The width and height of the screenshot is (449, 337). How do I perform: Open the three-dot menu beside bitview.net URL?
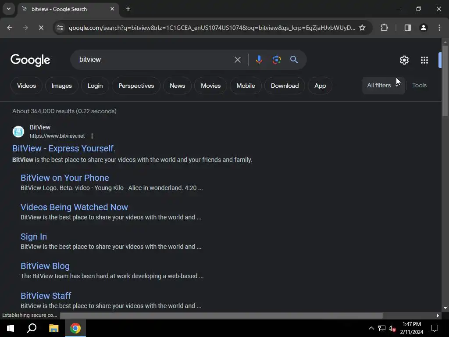92,136
